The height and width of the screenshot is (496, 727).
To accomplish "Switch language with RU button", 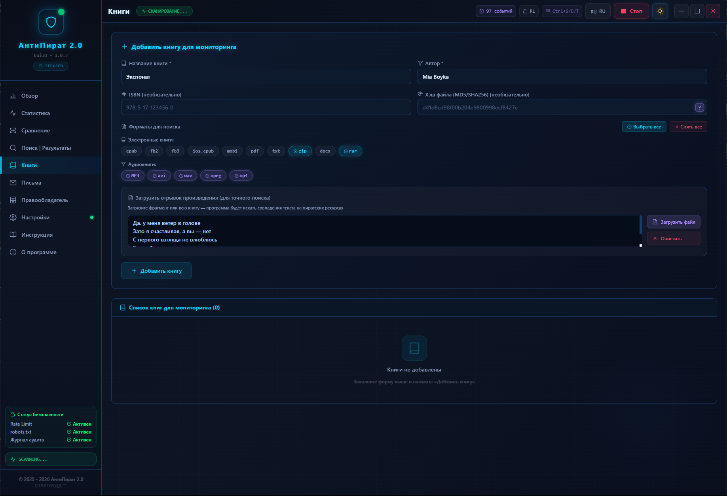I will 598,11.
